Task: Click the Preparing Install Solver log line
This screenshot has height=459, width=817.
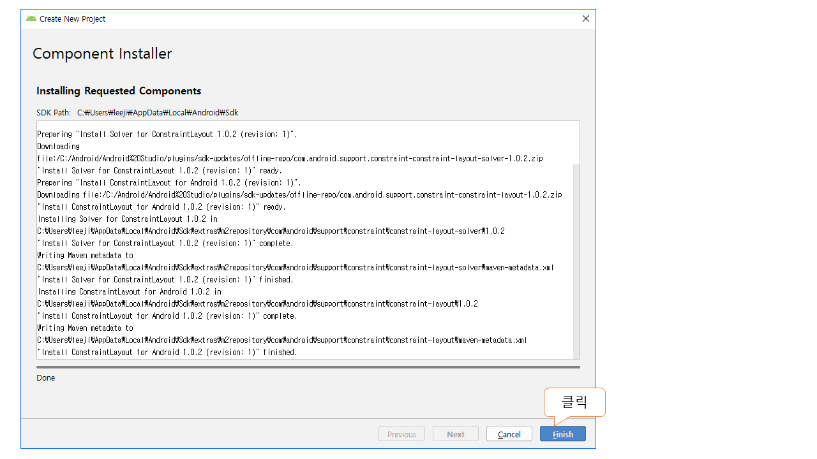Action: pos(167,135)
